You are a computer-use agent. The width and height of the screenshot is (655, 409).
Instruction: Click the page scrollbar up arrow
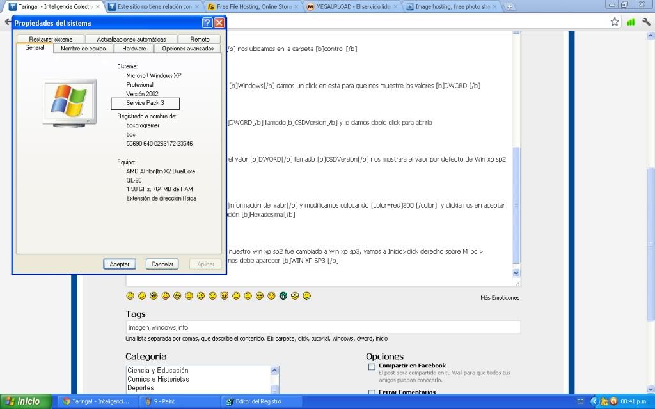click(651, 36)
